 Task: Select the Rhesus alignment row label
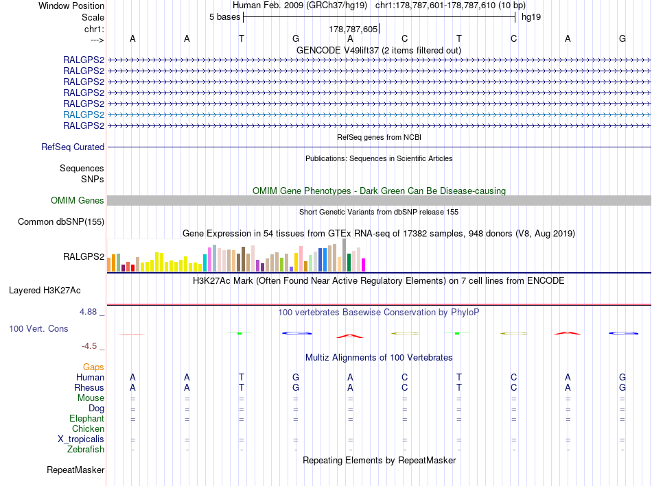pos(89,387)
